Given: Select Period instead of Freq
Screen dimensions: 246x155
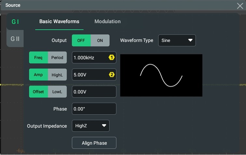Looking at the screenshot, I should [x=57, y=58].
